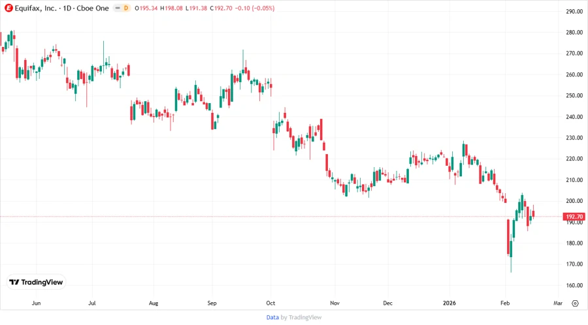
Task: Click the 290.00 price axis label
Action: 574,12
